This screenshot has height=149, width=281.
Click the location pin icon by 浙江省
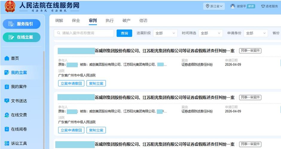pos(207,6)
